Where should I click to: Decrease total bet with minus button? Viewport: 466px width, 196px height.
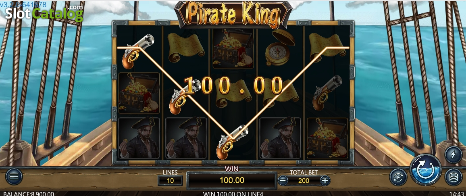[283, 180]
